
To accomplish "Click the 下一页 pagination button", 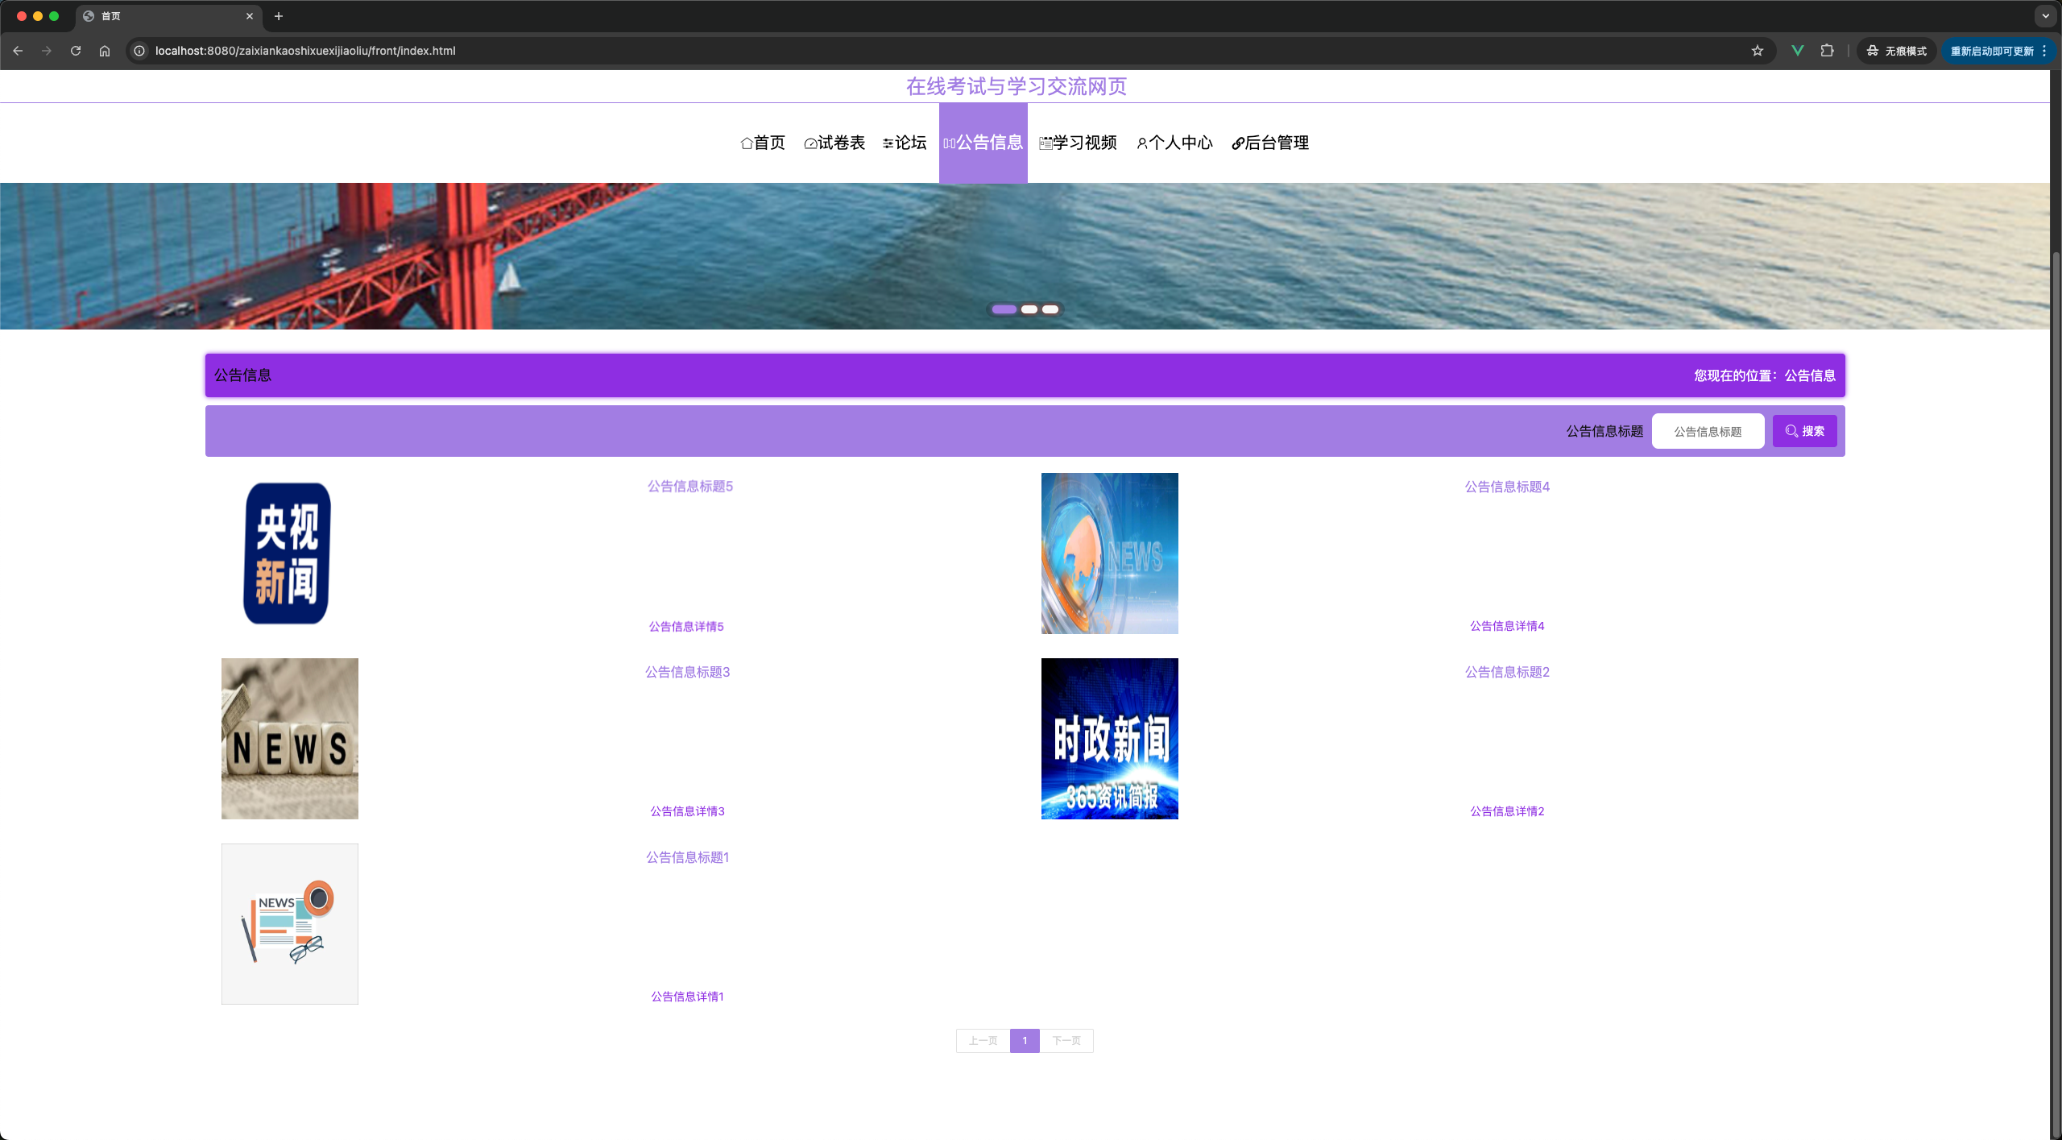I will (1066, 1041).
